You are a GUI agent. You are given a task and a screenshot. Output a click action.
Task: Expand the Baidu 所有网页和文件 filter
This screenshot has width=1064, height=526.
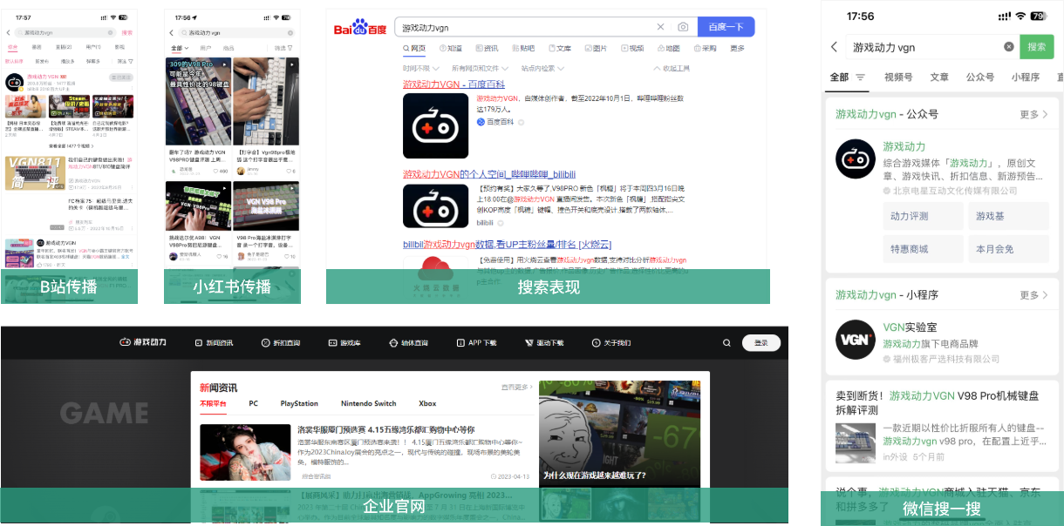481,68
